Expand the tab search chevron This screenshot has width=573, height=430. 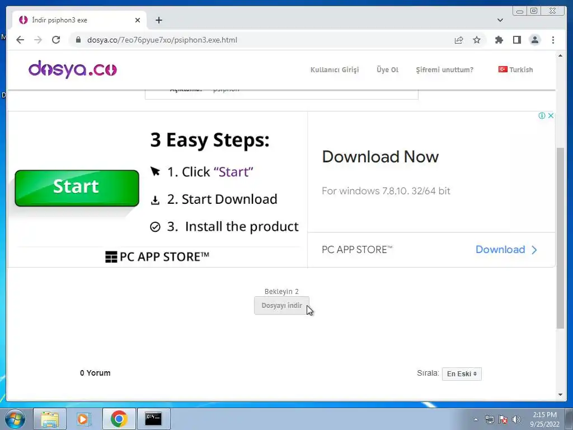pyautogui.click(x=500, y=20)
